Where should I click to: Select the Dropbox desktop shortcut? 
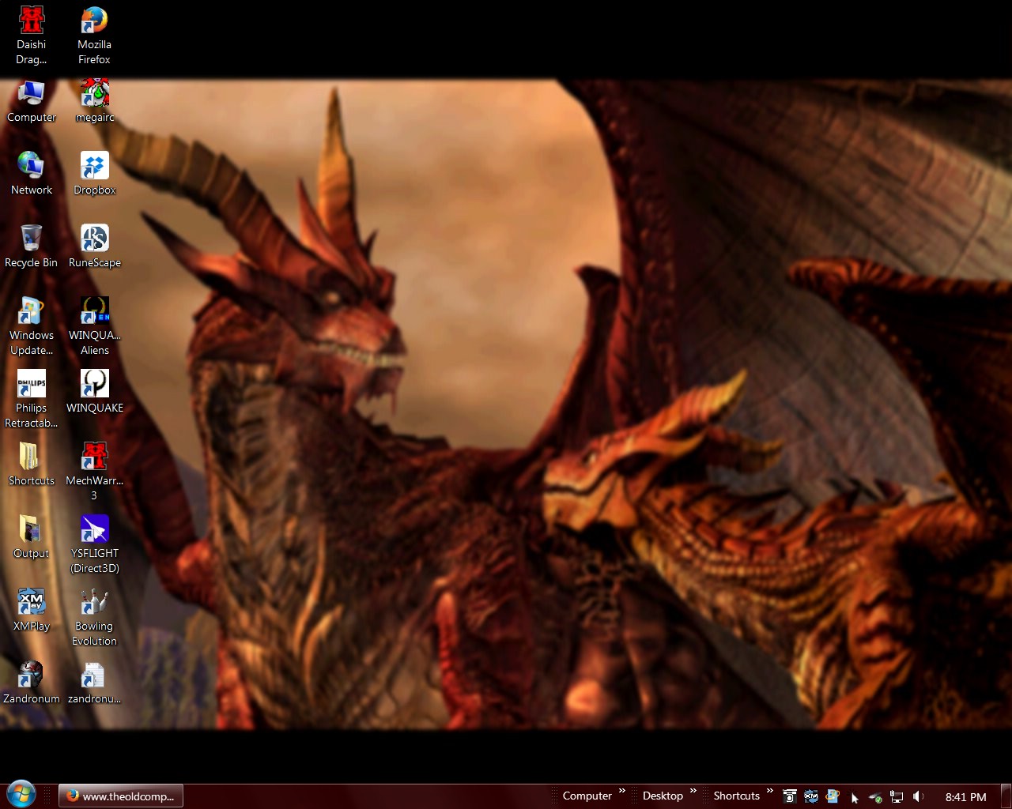(x=95, y=174)
